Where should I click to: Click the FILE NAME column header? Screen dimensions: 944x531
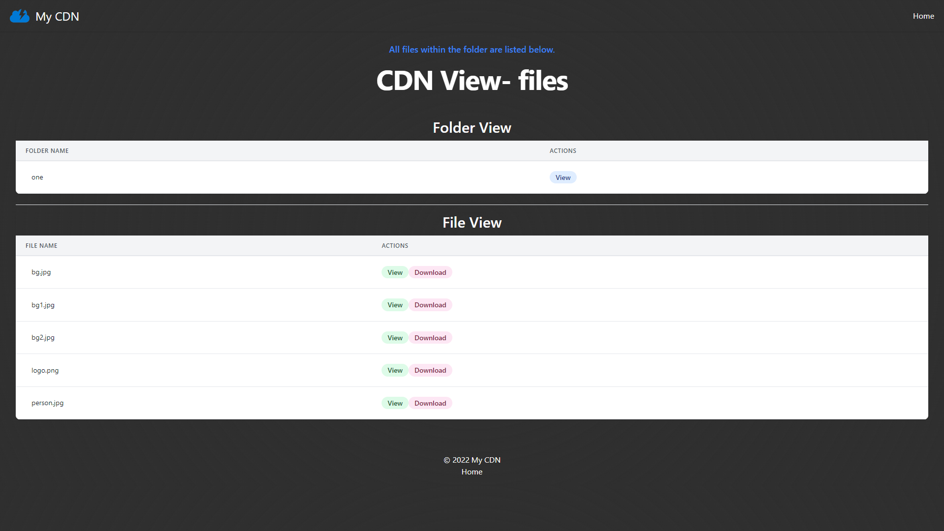coord(41,246)
